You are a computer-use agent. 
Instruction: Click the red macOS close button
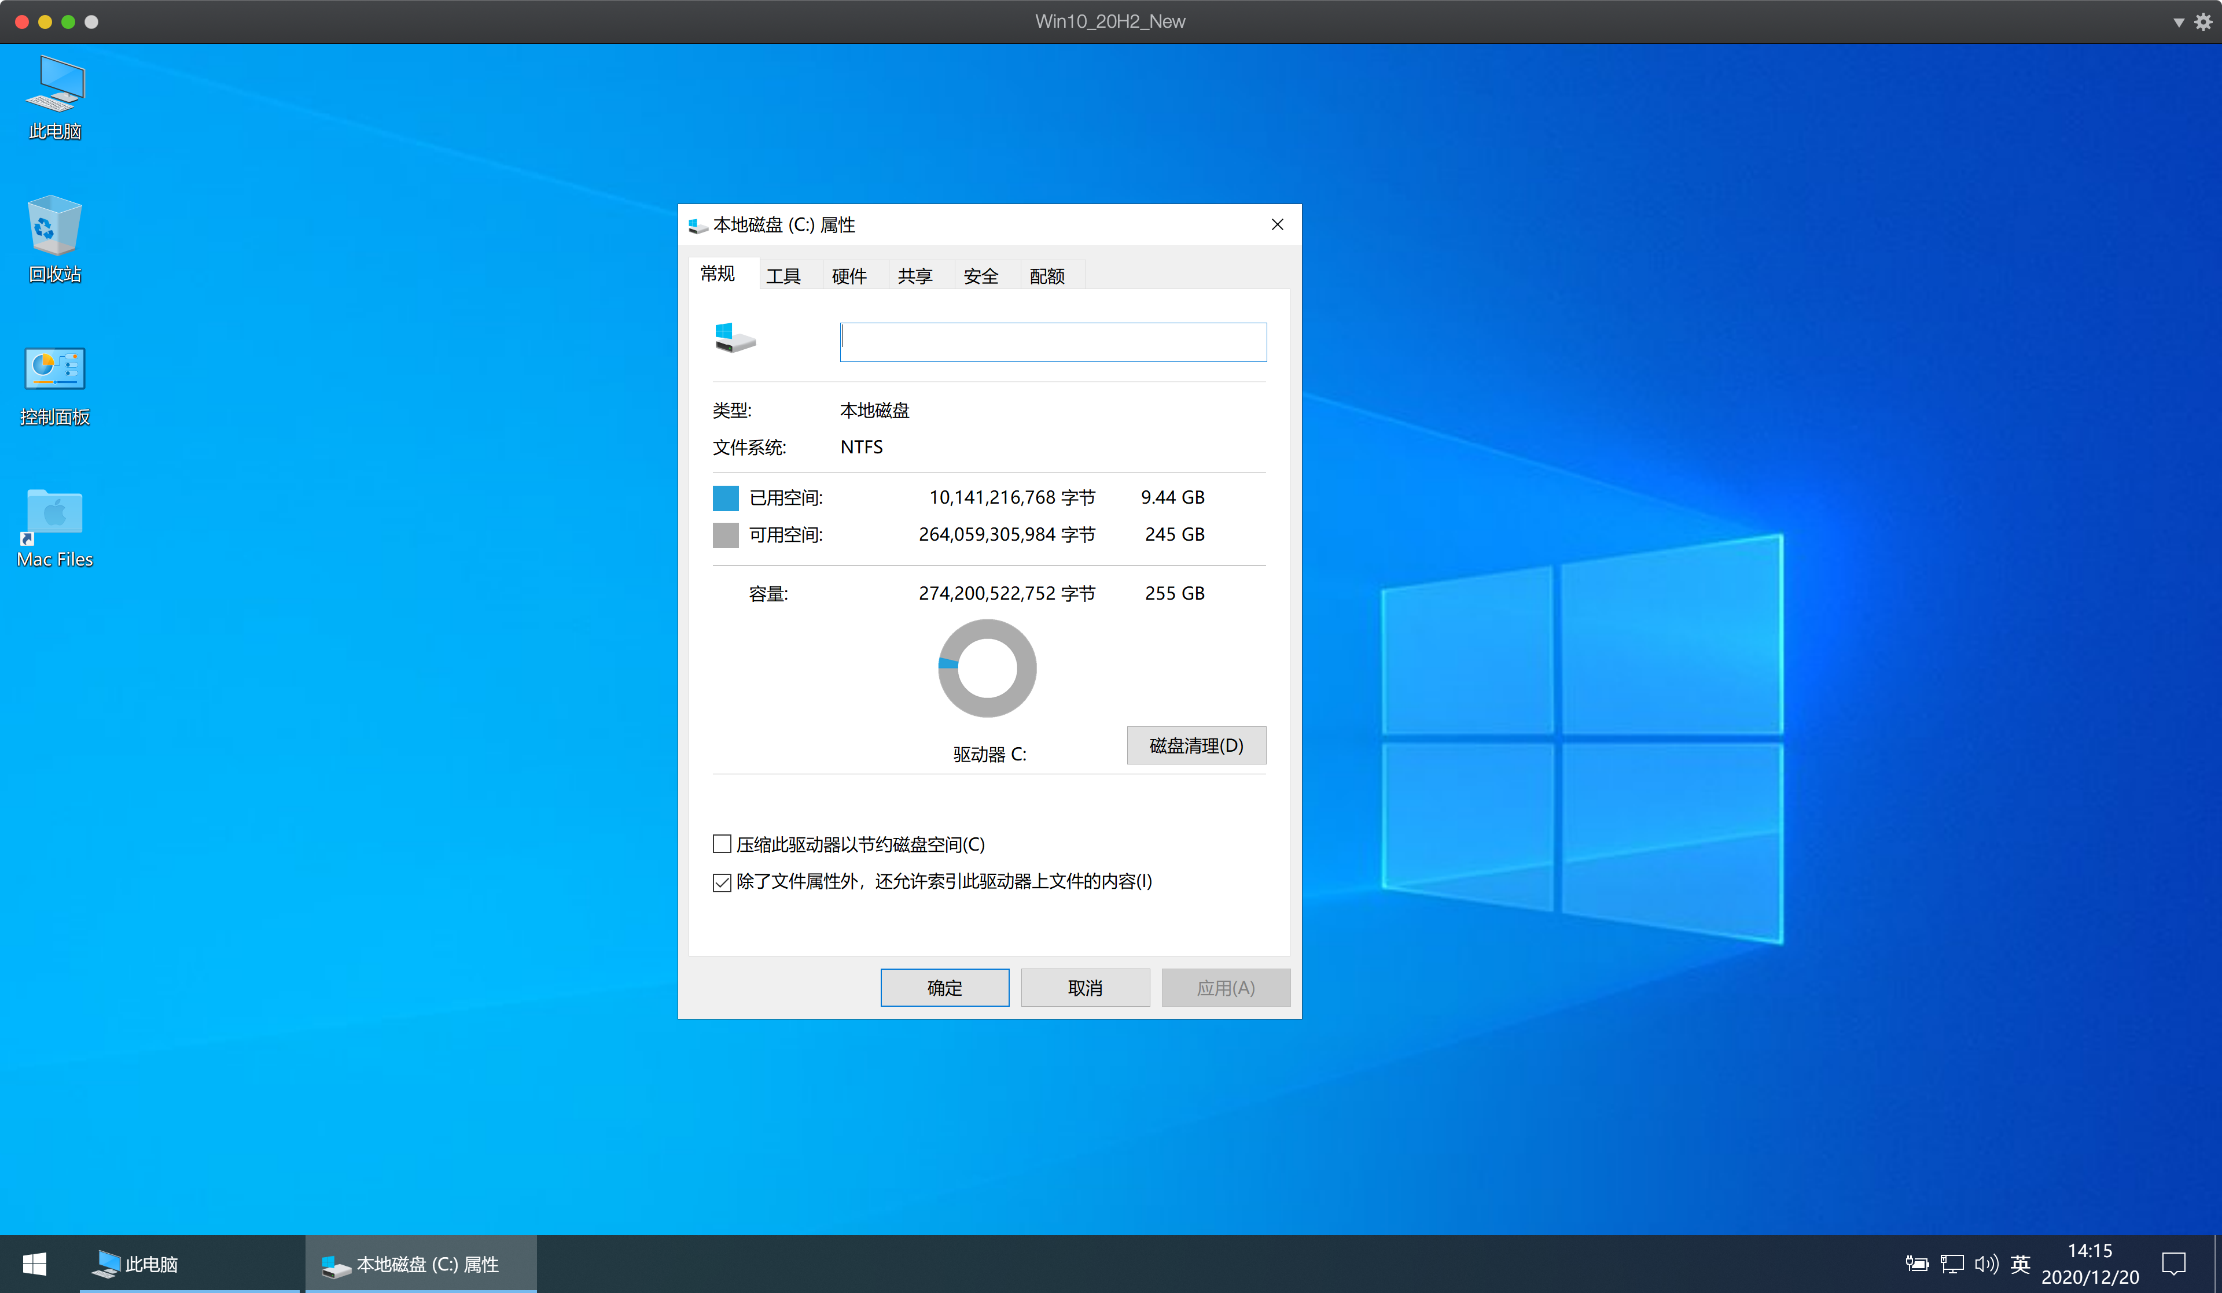(x=22, y=22)
